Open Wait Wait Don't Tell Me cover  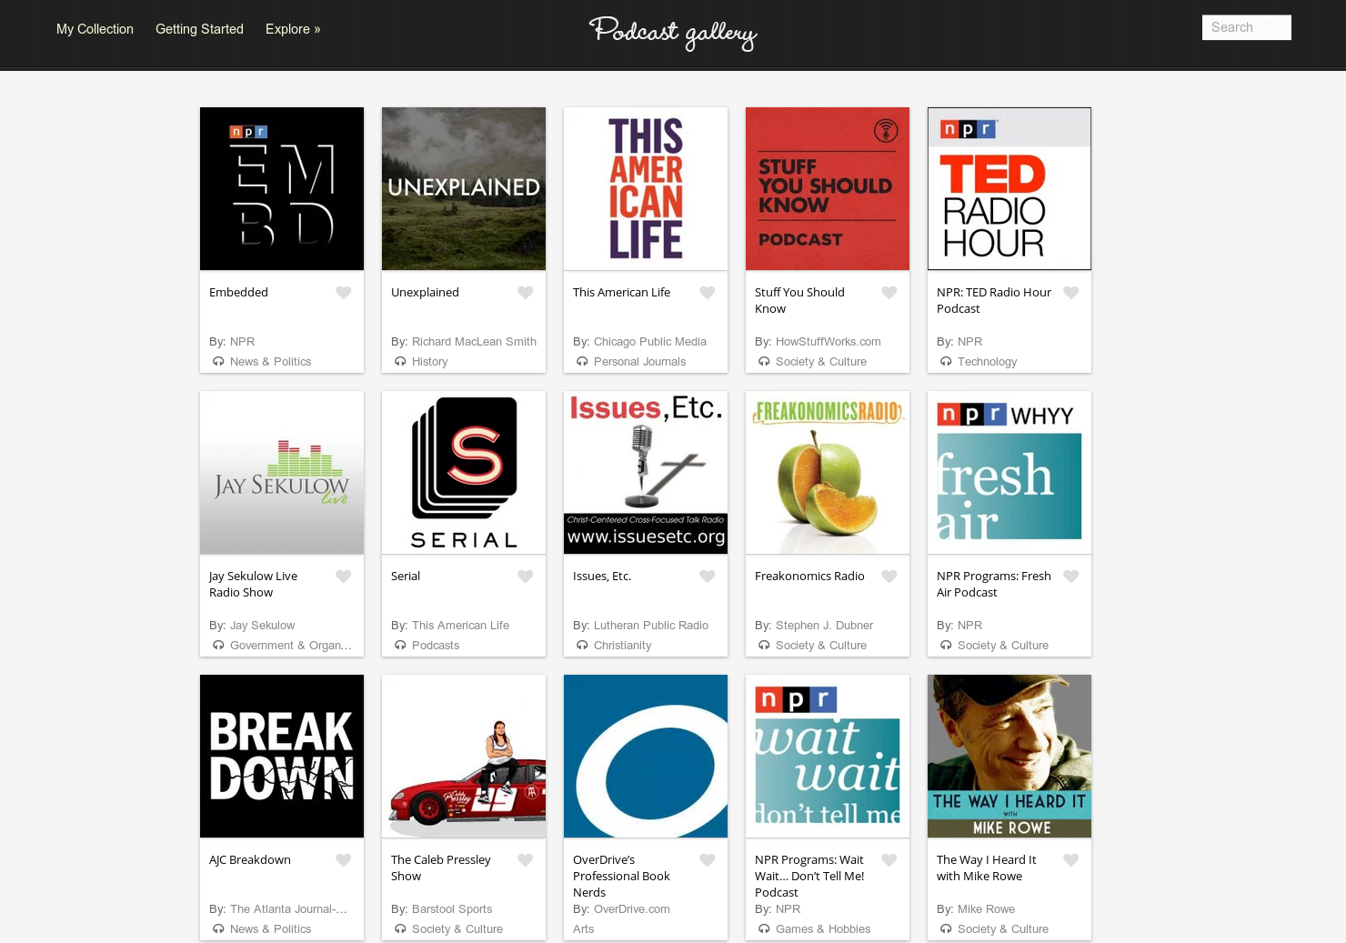[x=828, y=756]
